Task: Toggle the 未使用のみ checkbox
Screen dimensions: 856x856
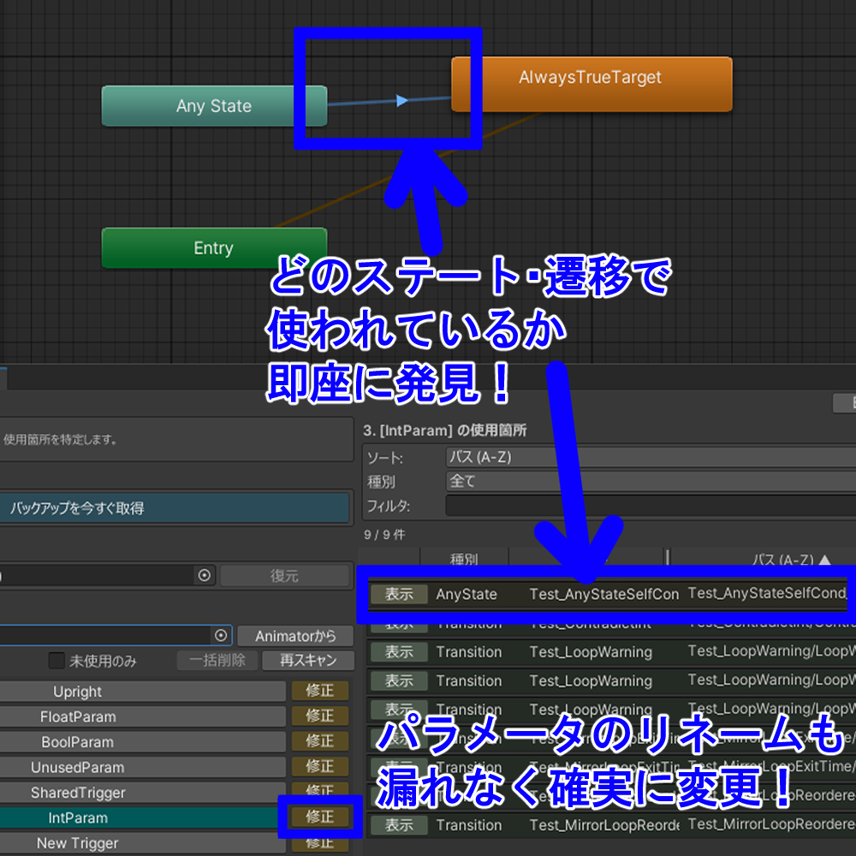Action: click(56, 661)
